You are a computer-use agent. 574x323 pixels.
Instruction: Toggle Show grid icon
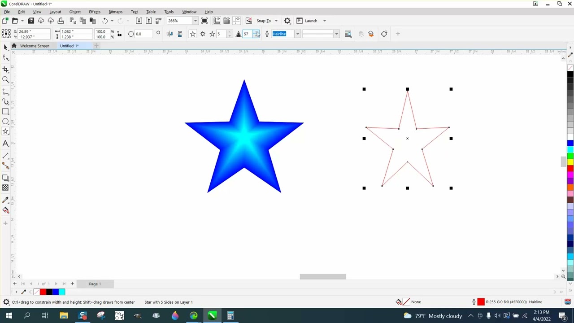pos(226,21)
